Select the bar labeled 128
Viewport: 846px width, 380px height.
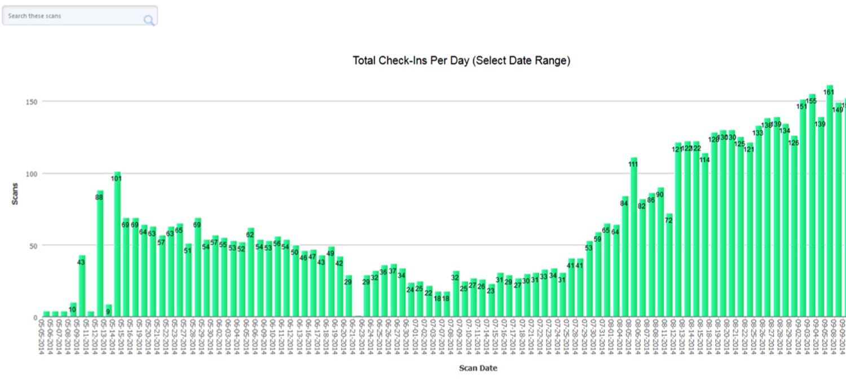(x=714, y=225)
